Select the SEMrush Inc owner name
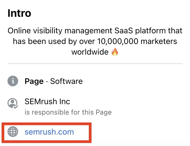The height and width of the screenshot is (146, 190). coord(47,102)
